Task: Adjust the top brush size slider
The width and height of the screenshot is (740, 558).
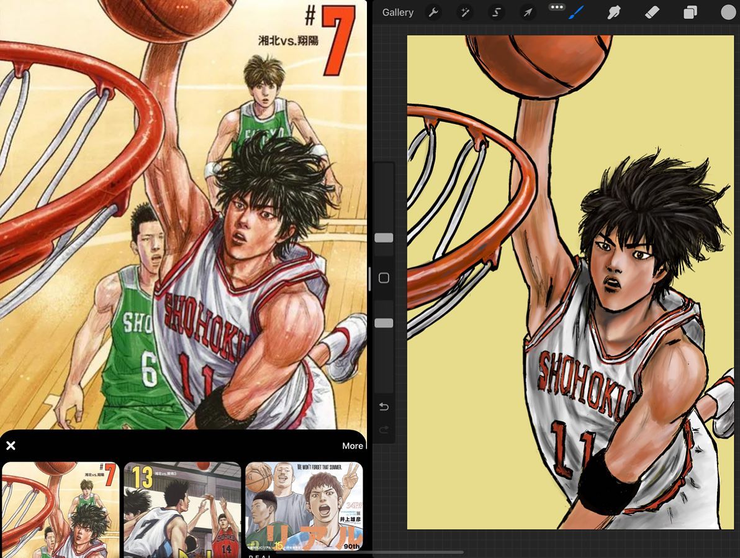Action: (384, 237)
